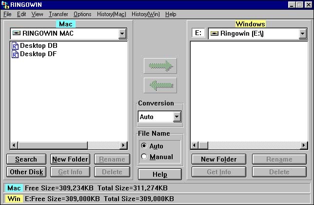Click the Mac file list horizontal scrollbar track

click(73, 145)
